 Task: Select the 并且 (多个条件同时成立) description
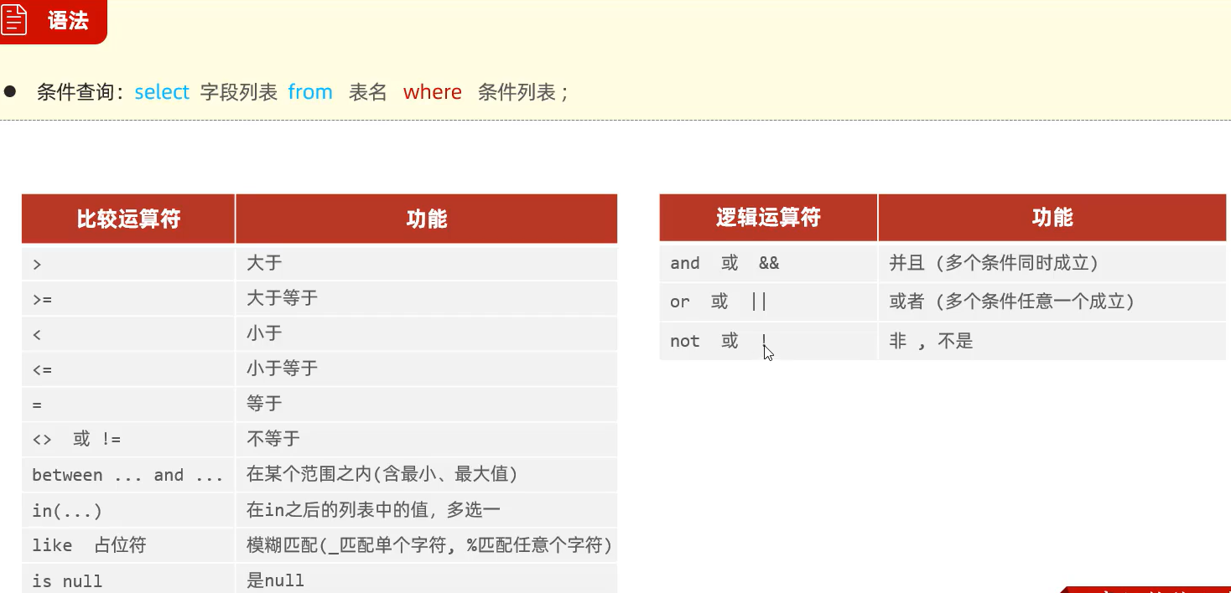coord(994,263)
